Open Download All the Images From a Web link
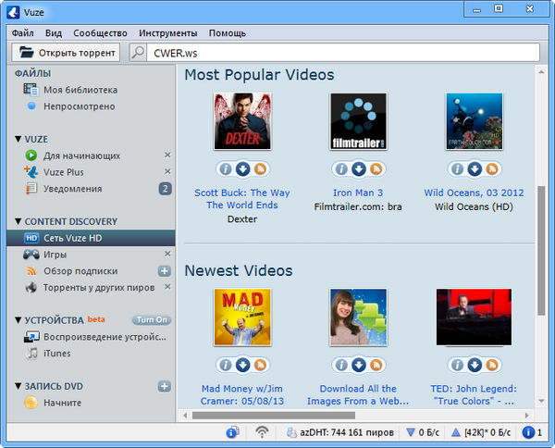Screen dimensions: 555x448 click(358, 395)
